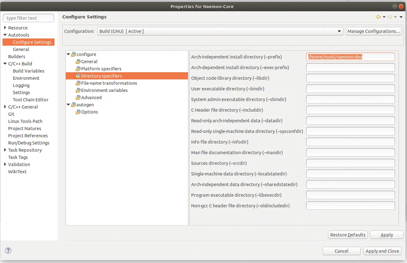Click the Apply button
Viewport: 407px width, 263px height.
pyautogui.click(x=387, y=235)
